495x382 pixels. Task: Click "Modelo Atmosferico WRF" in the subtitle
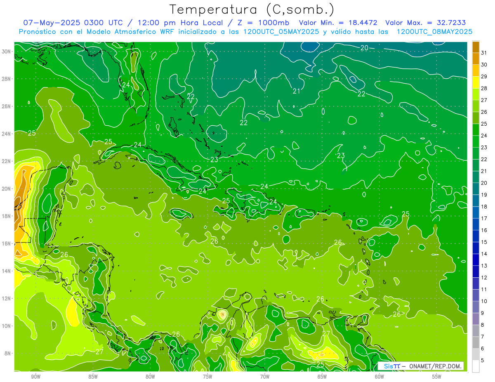click(122, 32)
